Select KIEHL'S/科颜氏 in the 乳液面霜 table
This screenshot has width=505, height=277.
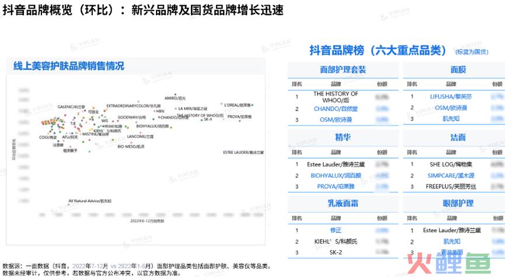coord(336,241)
